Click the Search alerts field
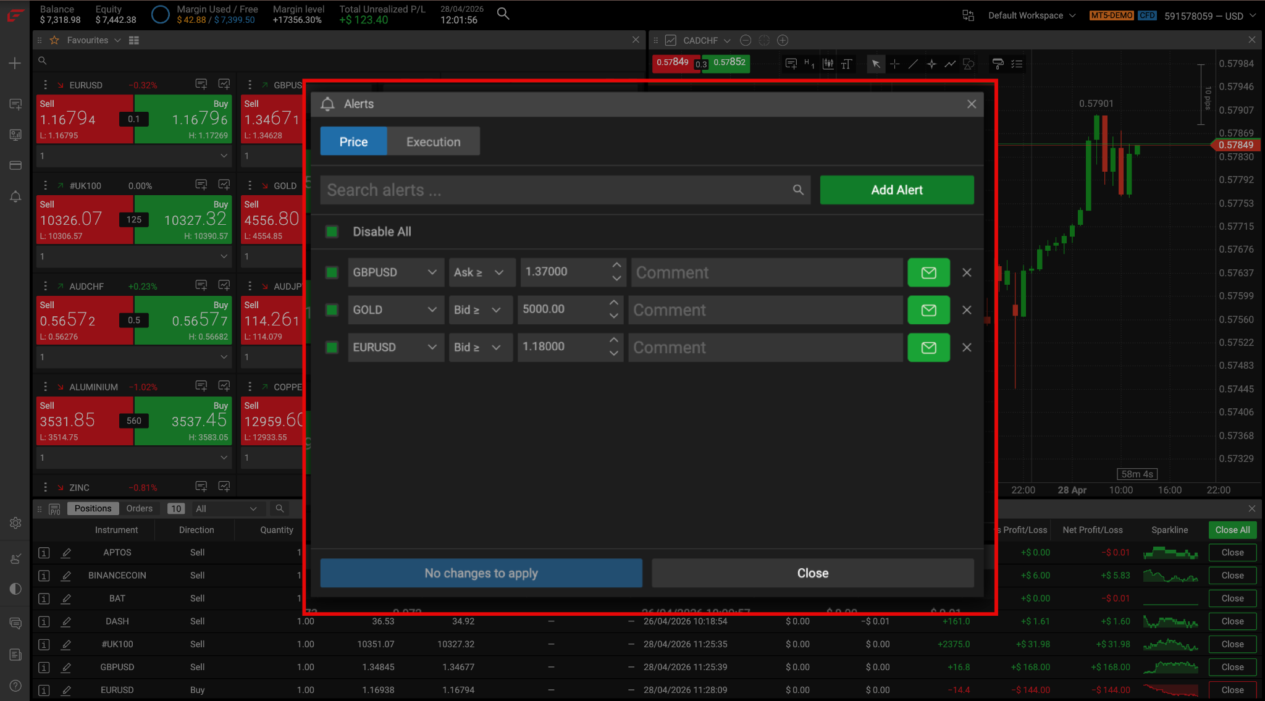1265x701 pixels. point(565,190)
